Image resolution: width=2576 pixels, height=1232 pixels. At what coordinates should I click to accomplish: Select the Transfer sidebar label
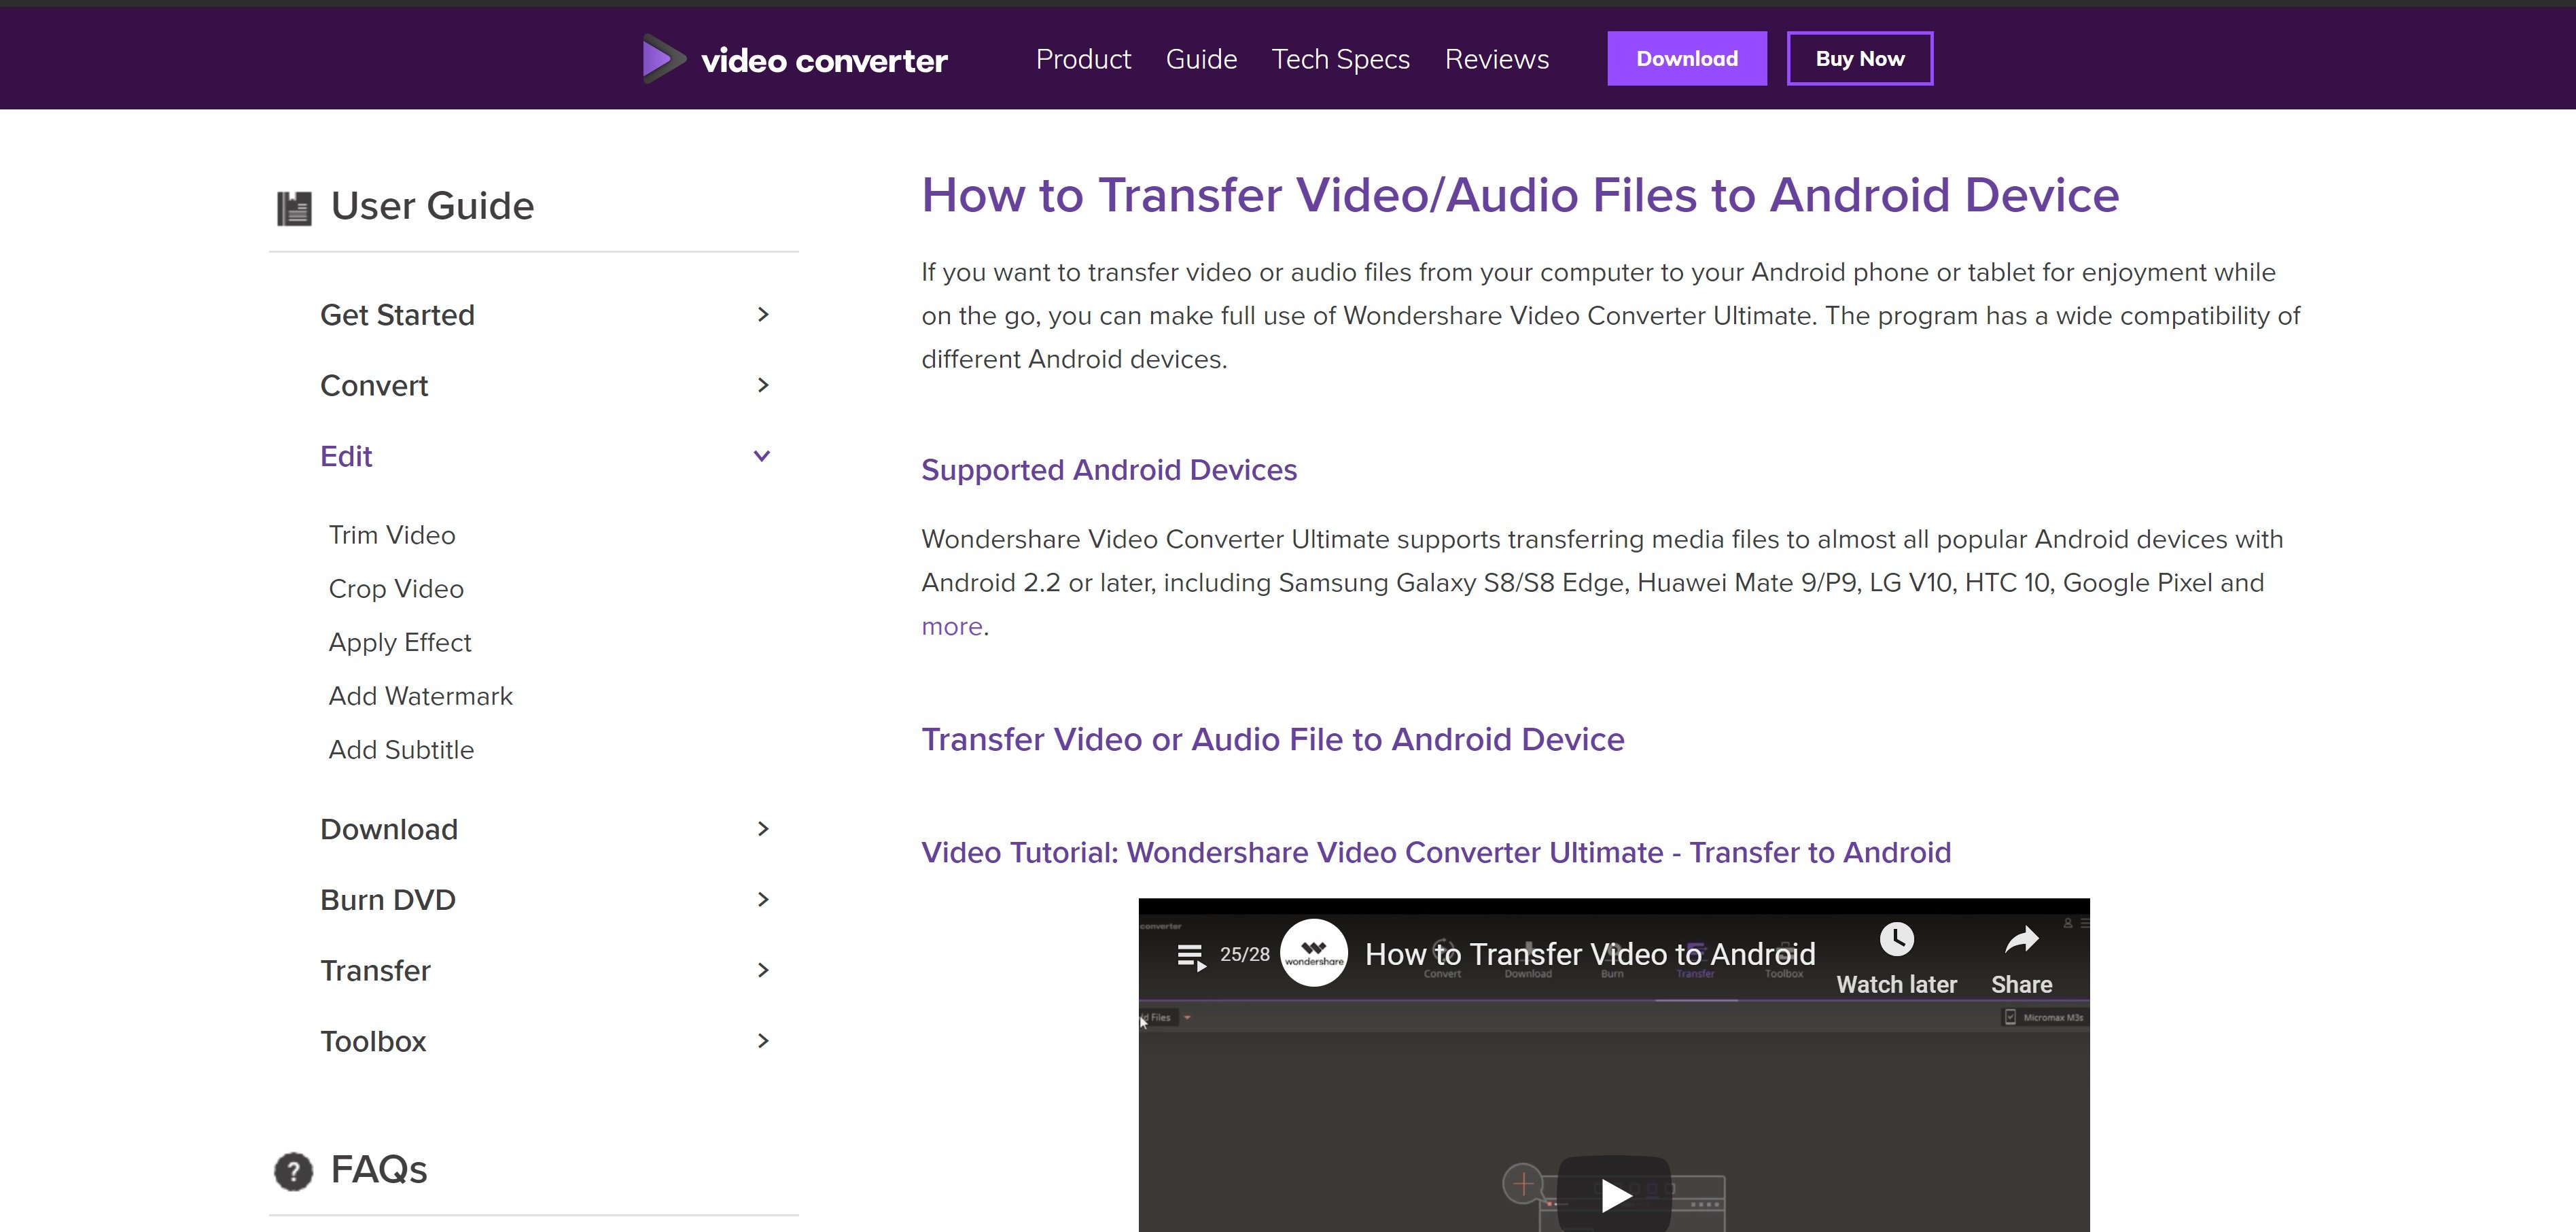[375, 970]
